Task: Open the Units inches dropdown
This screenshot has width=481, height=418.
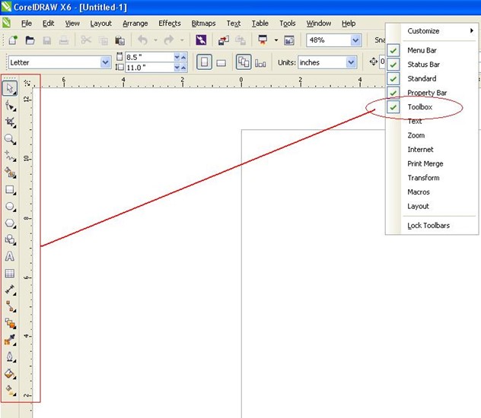Action: (351, 62)
